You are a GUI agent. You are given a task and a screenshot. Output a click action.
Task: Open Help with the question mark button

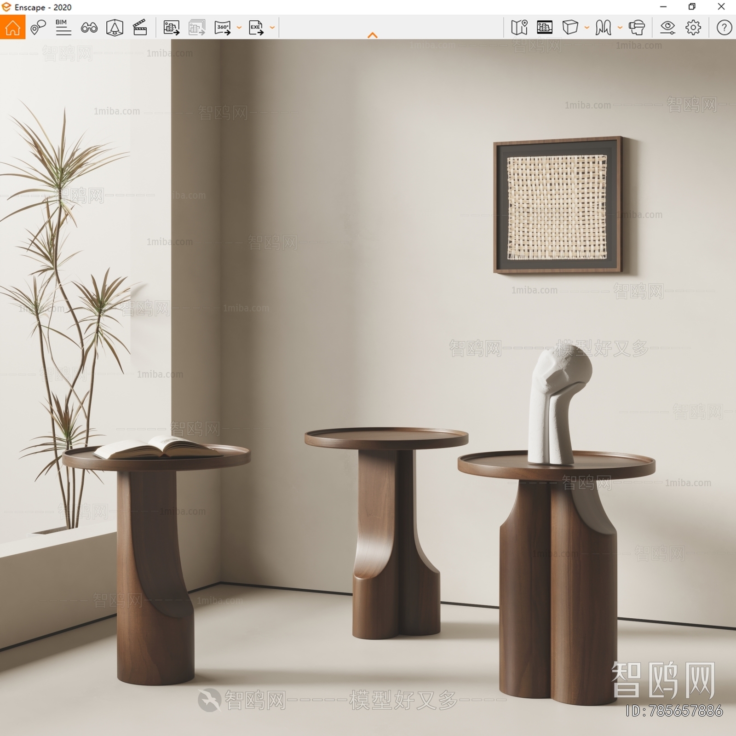click(723, 29)
